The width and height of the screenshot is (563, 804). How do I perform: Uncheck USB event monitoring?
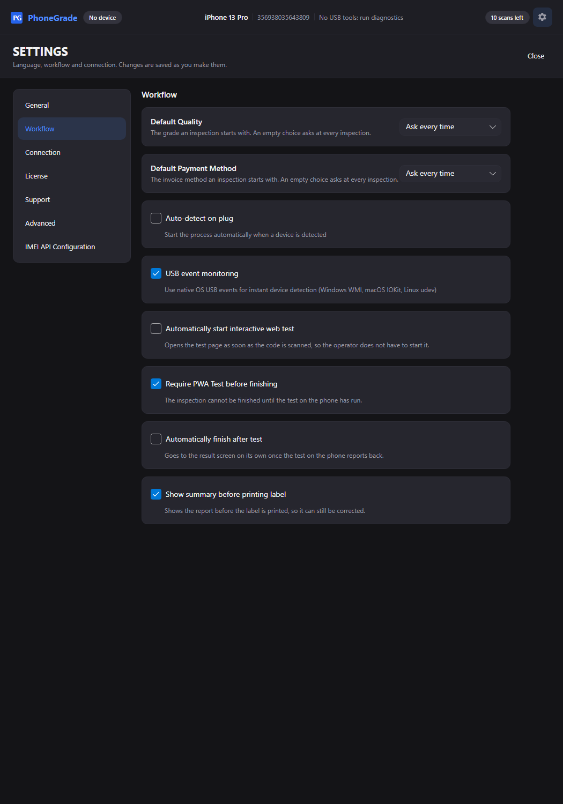(x=156, y=273)
